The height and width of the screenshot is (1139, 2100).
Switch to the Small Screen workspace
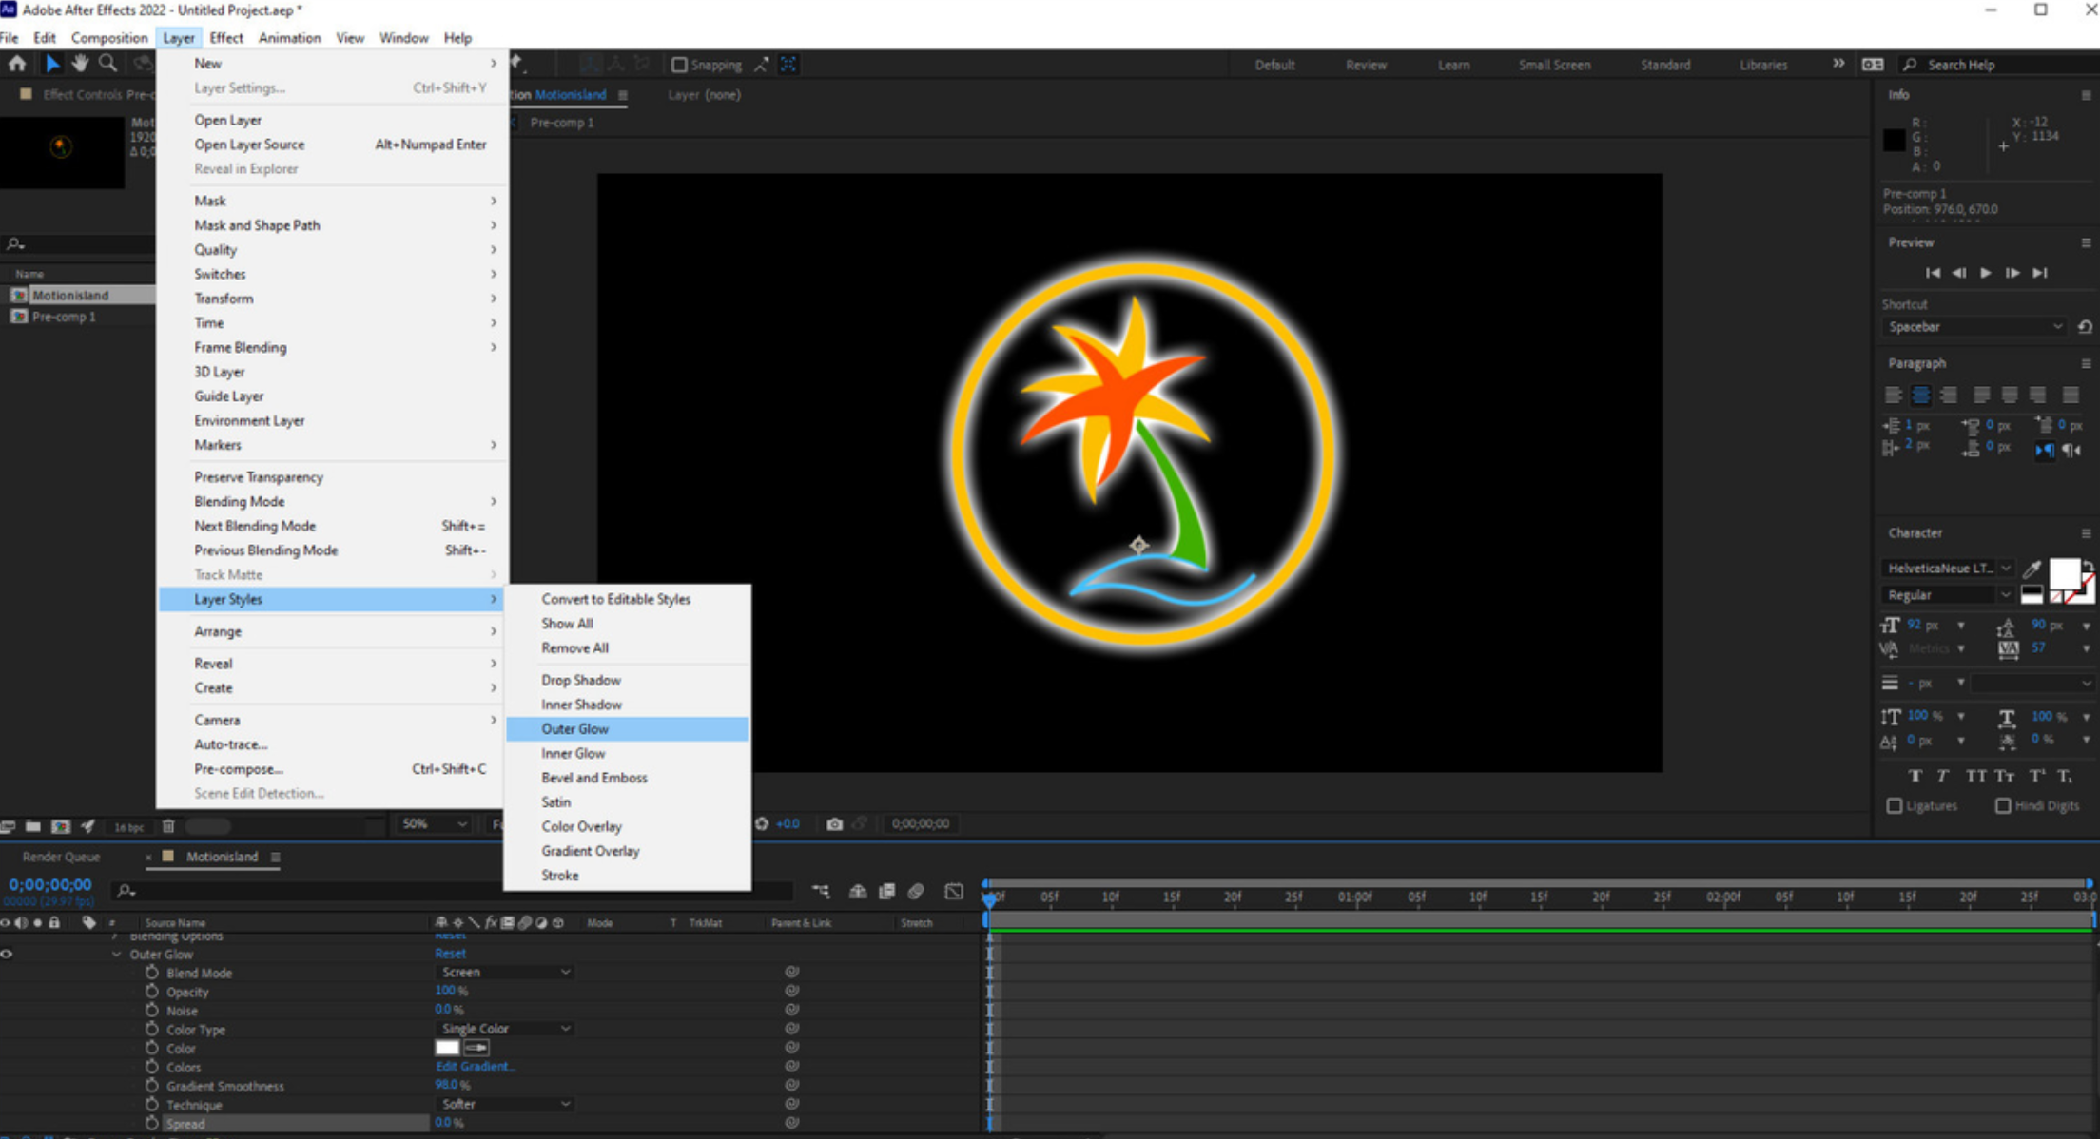pos(1554,65)
